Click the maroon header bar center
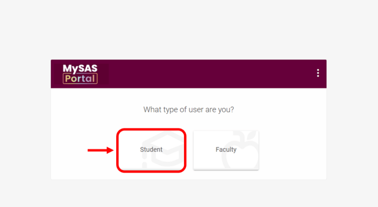 (207, 74)
